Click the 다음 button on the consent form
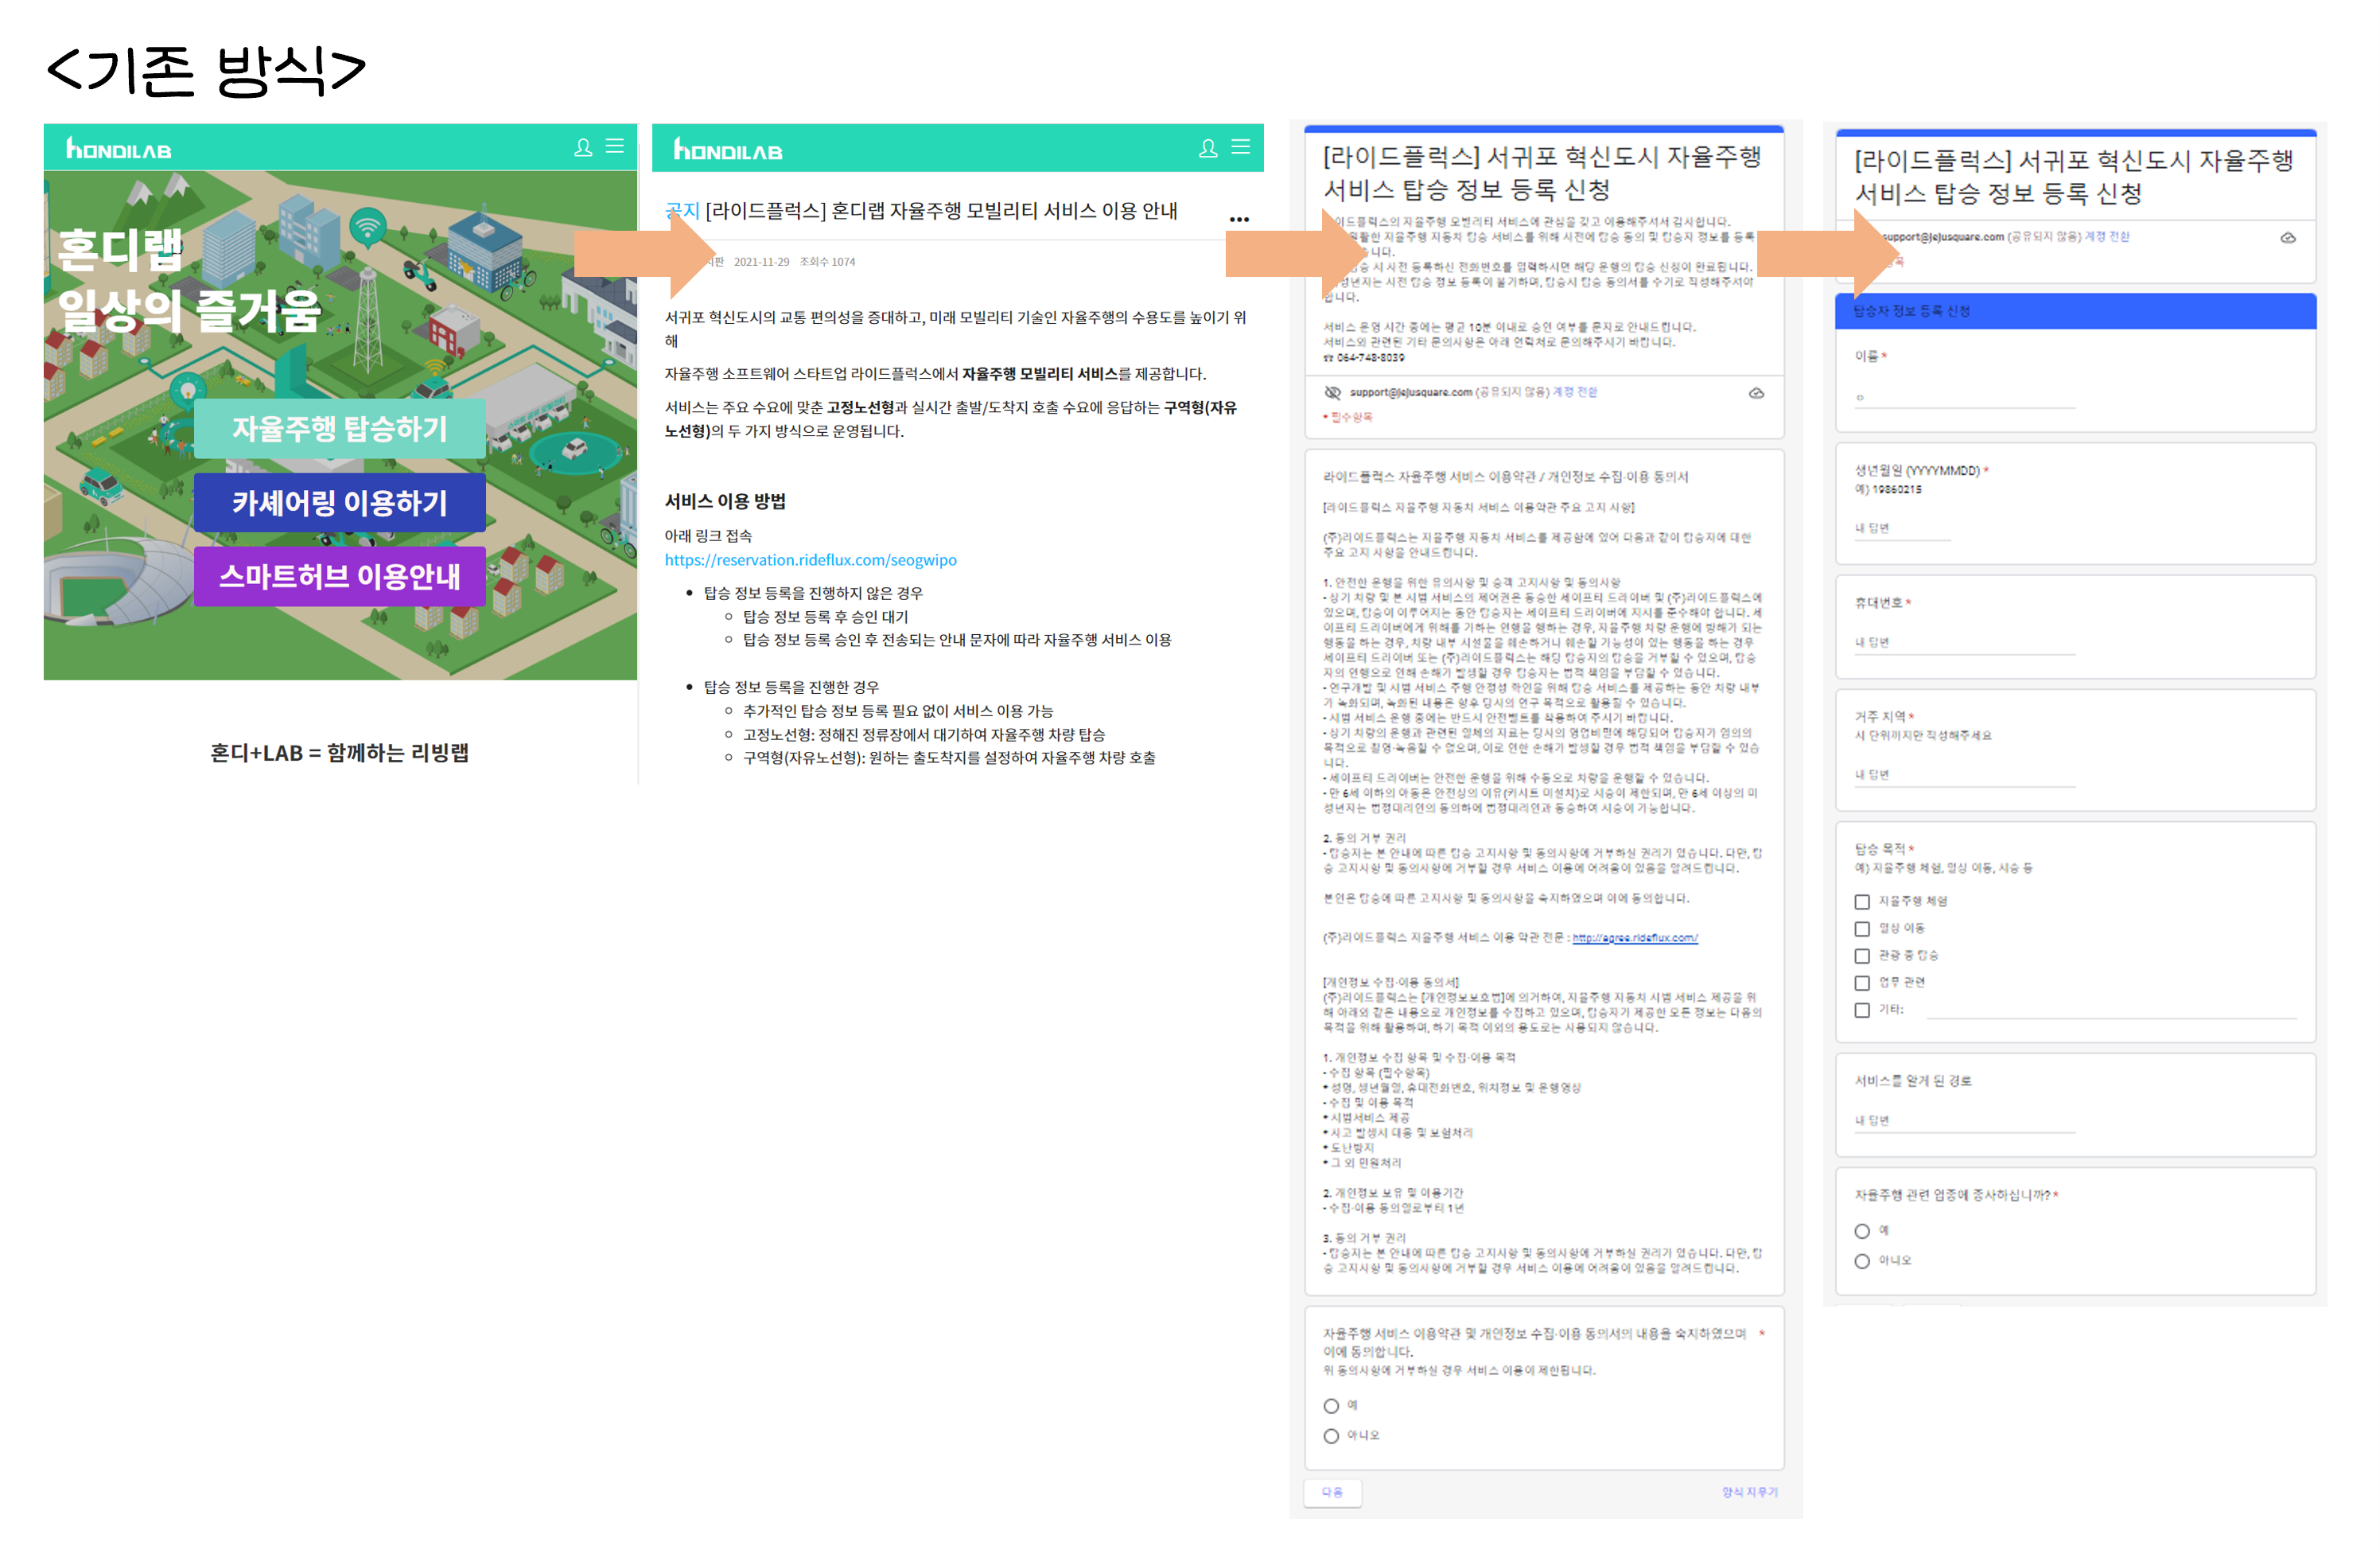 [1332, 1492]
